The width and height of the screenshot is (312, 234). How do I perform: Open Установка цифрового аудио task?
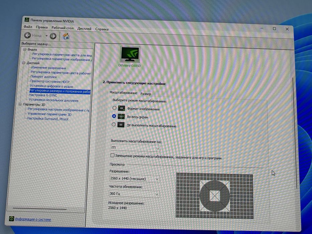51,86
